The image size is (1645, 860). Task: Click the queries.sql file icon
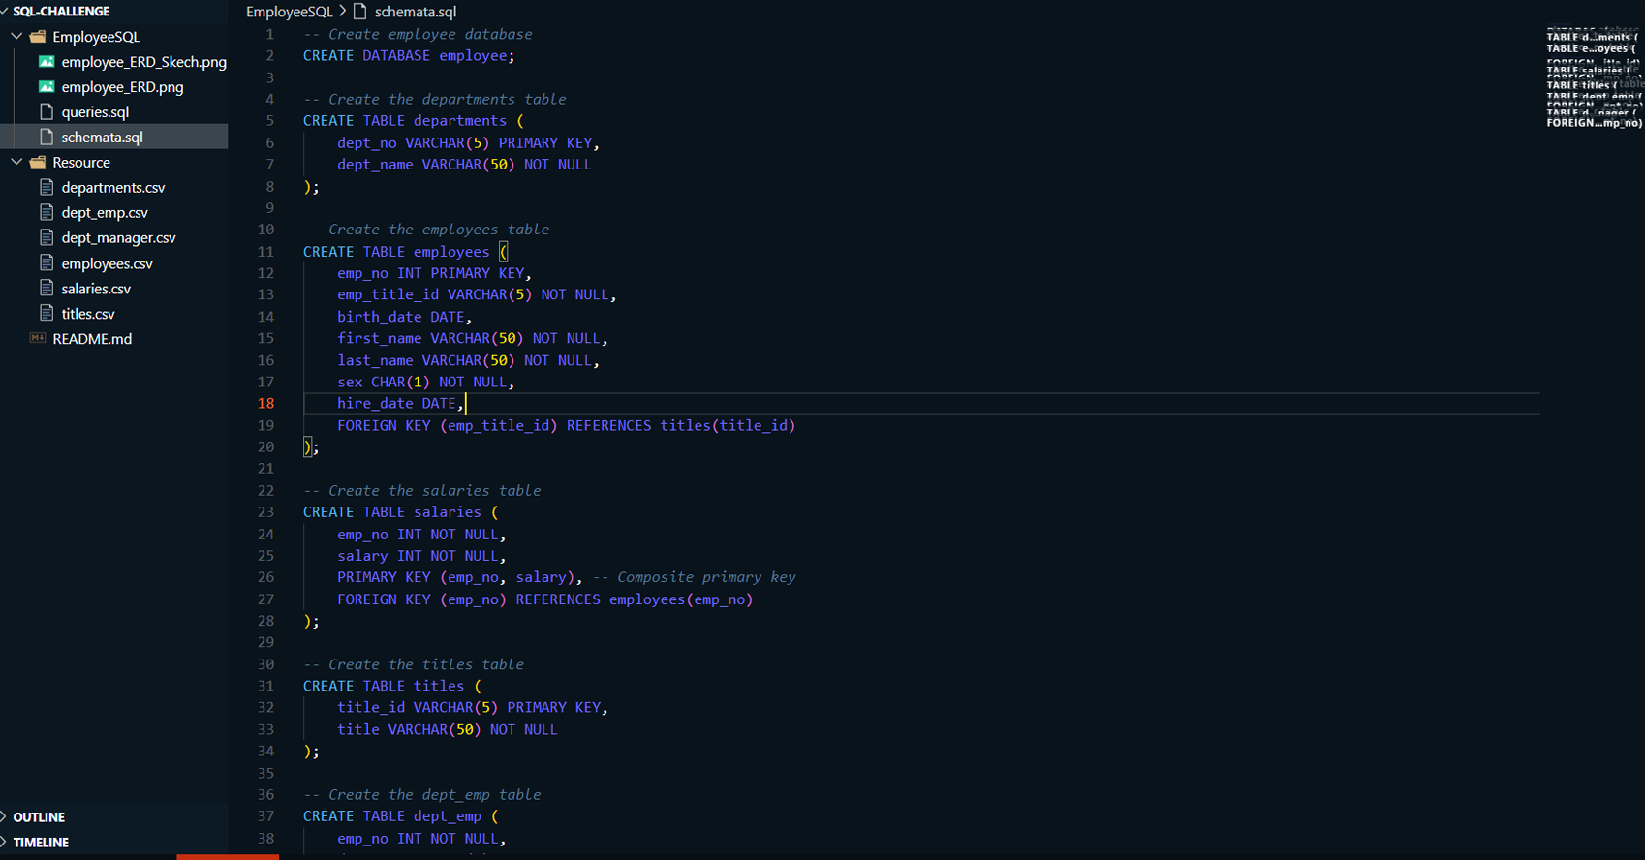[47, 112]
